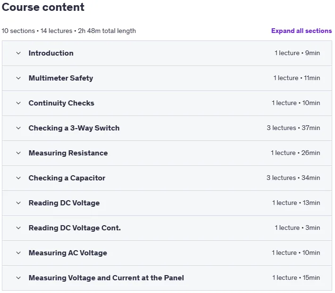Viewport: 335px width, 293px height.
Task: Expand the Measuring Resistance chevron
Action: tap(18, 153)
